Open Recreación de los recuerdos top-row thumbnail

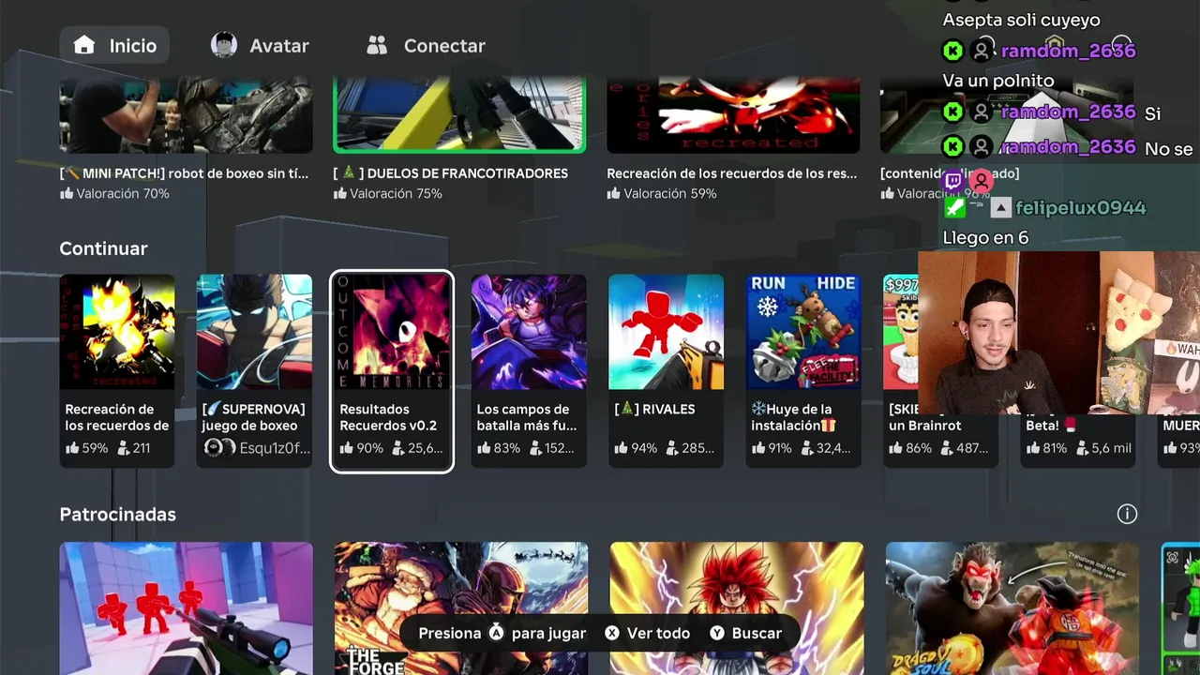coord(733,116)
